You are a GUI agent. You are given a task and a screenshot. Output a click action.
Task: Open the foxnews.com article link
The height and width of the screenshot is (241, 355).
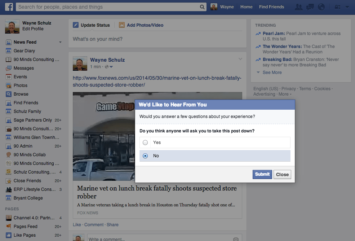coord(157,82)
